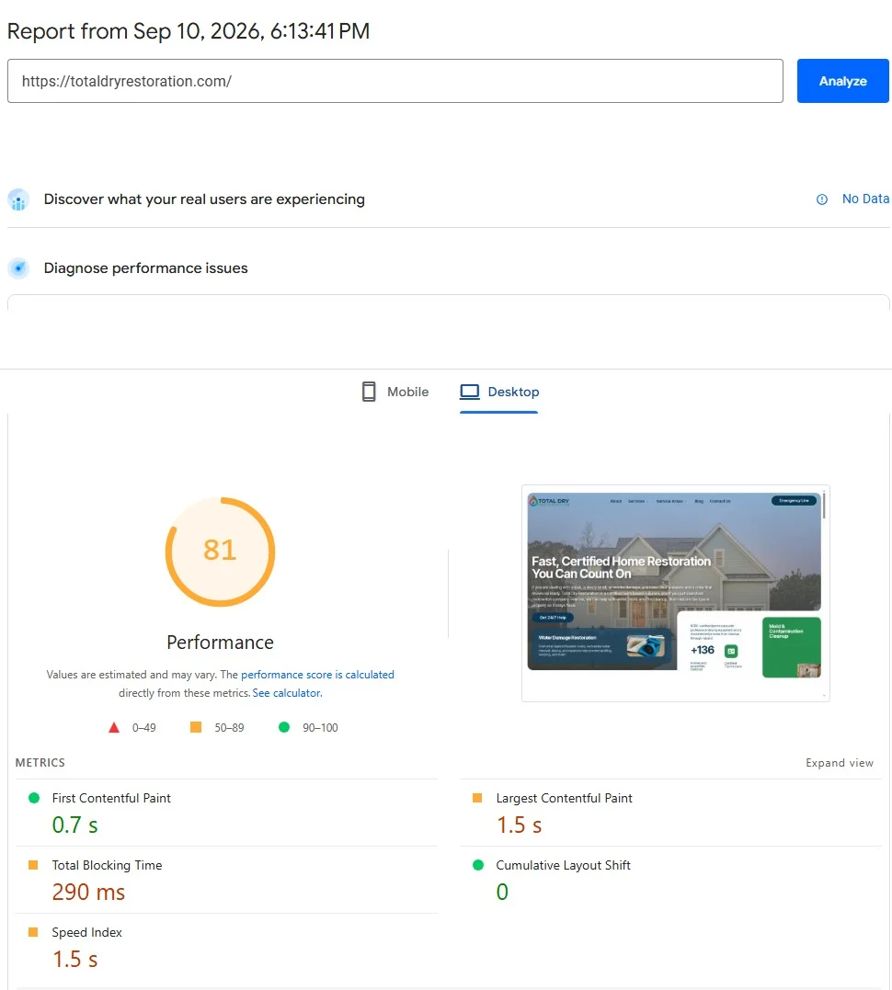The height and width of the screenshot is (990, 892).
Task: Click the Speed Index orange square
Action: [33, 932]
